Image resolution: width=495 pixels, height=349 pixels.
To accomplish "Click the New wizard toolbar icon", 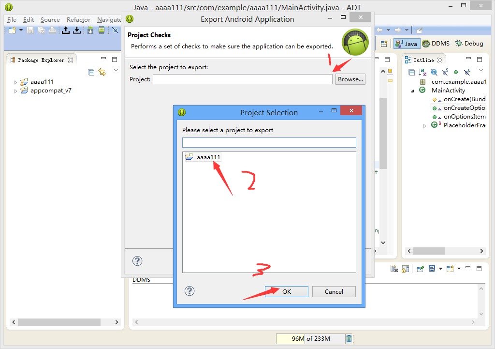I will [x=12, y=30].
